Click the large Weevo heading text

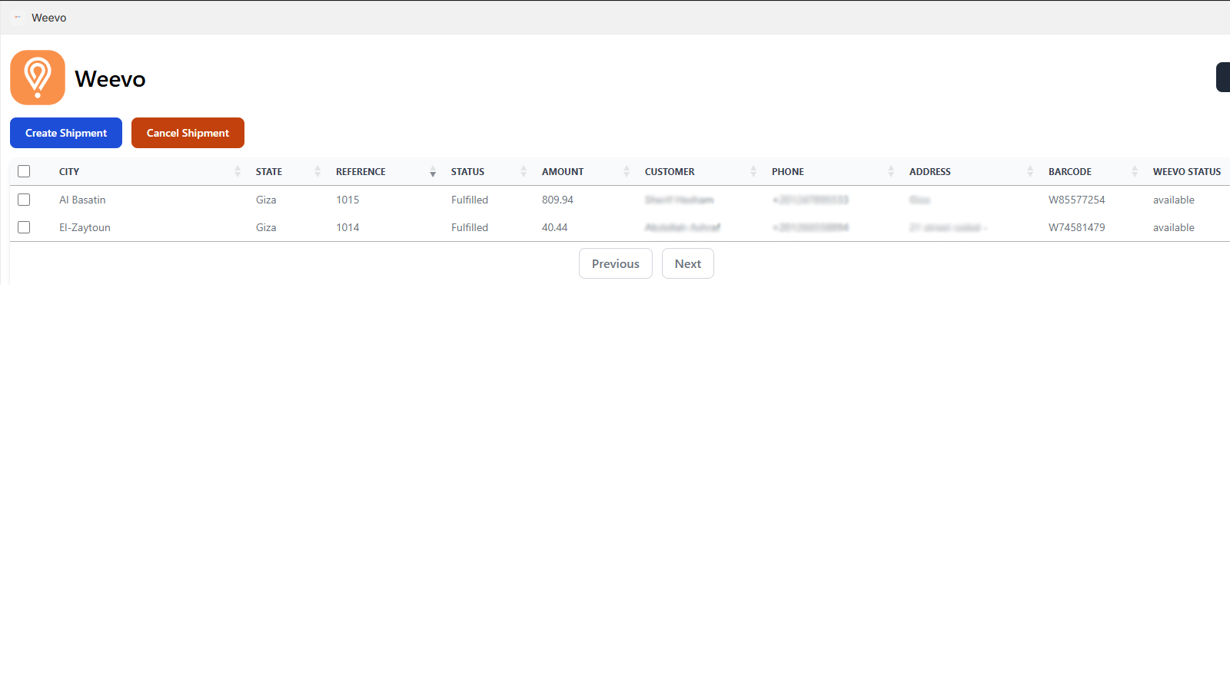[110, 79]
